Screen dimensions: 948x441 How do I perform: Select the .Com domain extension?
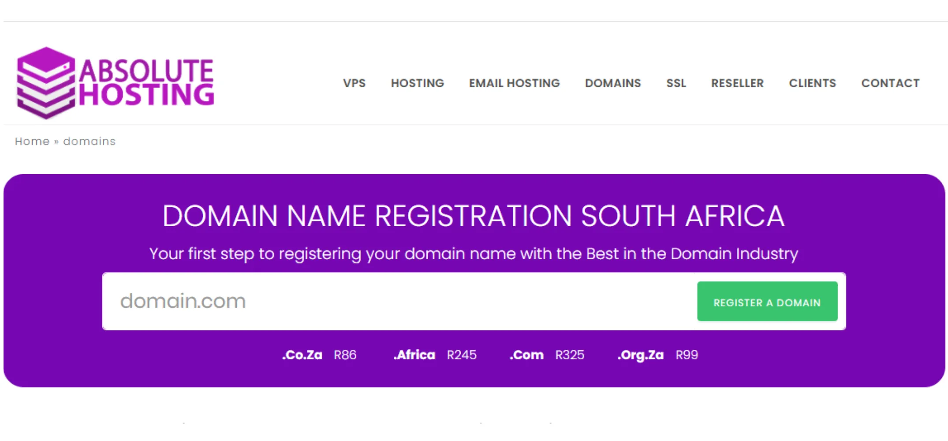click(x=526, y=355)
